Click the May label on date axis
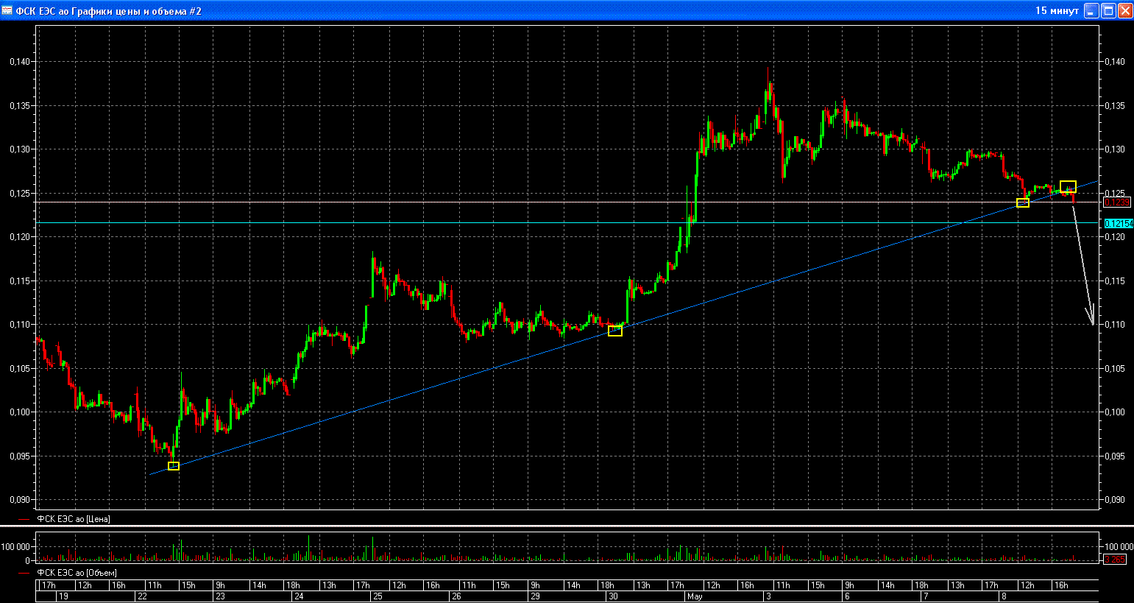The height and width of the screenshot is (603, 1134). [x=695, y=596]
